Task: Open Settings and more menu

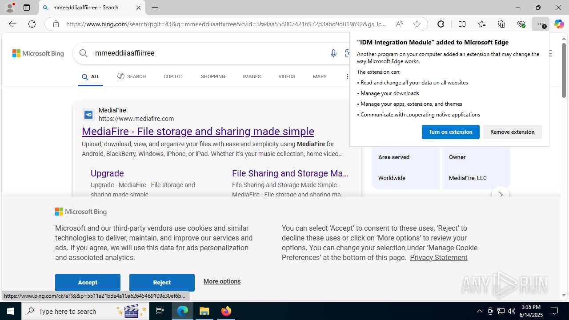Action: [x=541, y=24]
